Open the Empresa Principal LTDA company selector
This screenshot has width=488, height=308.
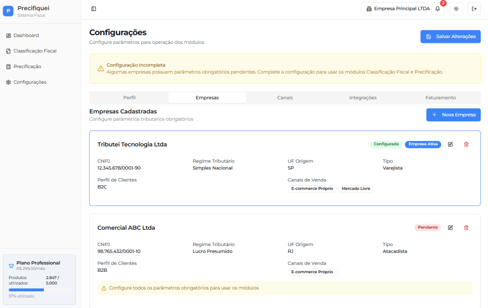[393, 9]
